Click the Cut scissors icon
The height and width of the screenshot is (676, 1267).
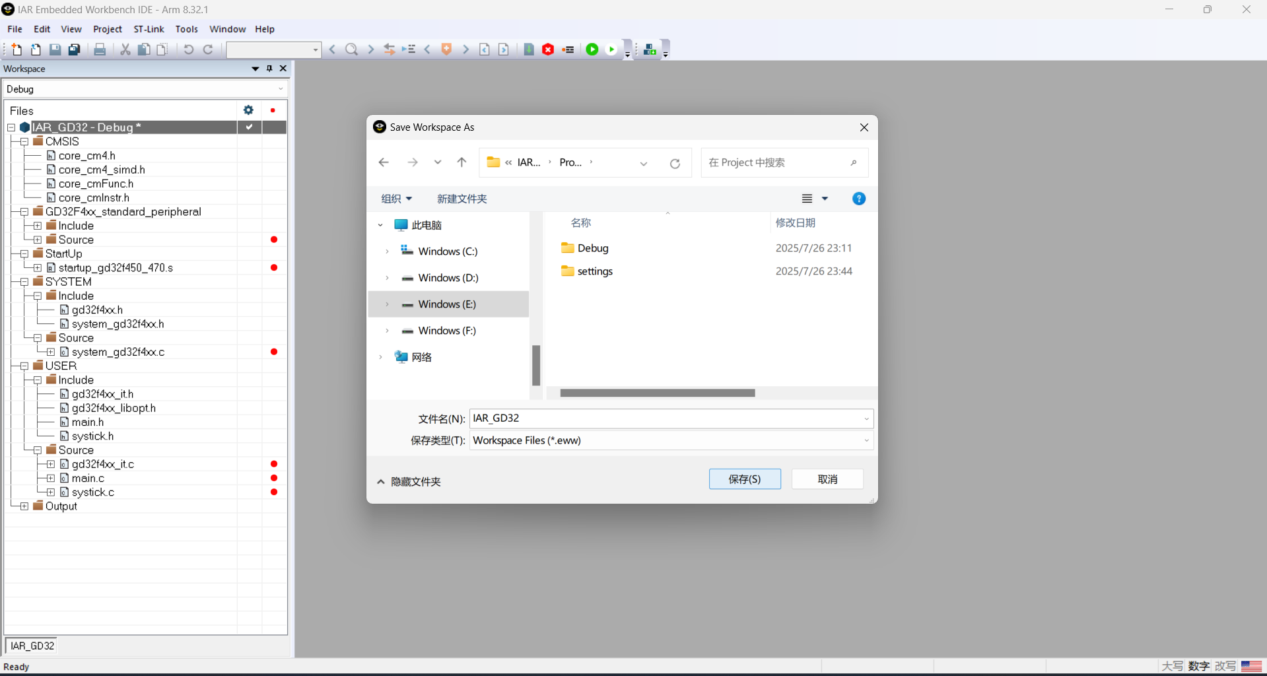(x=125, y=50)
